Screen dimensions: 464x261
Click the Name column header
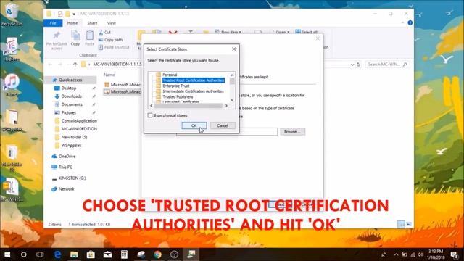[x=109, y=75]
